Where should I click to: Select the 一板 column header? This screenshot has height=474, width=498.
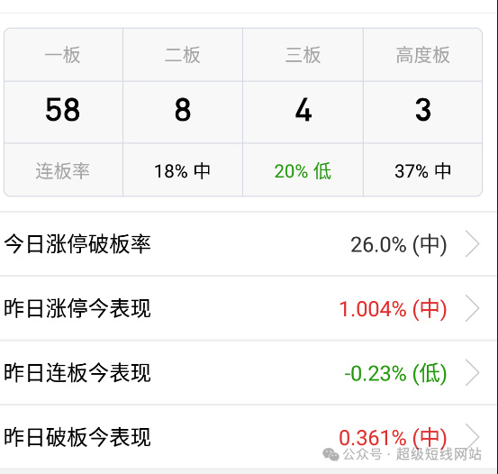click(62, 55)
